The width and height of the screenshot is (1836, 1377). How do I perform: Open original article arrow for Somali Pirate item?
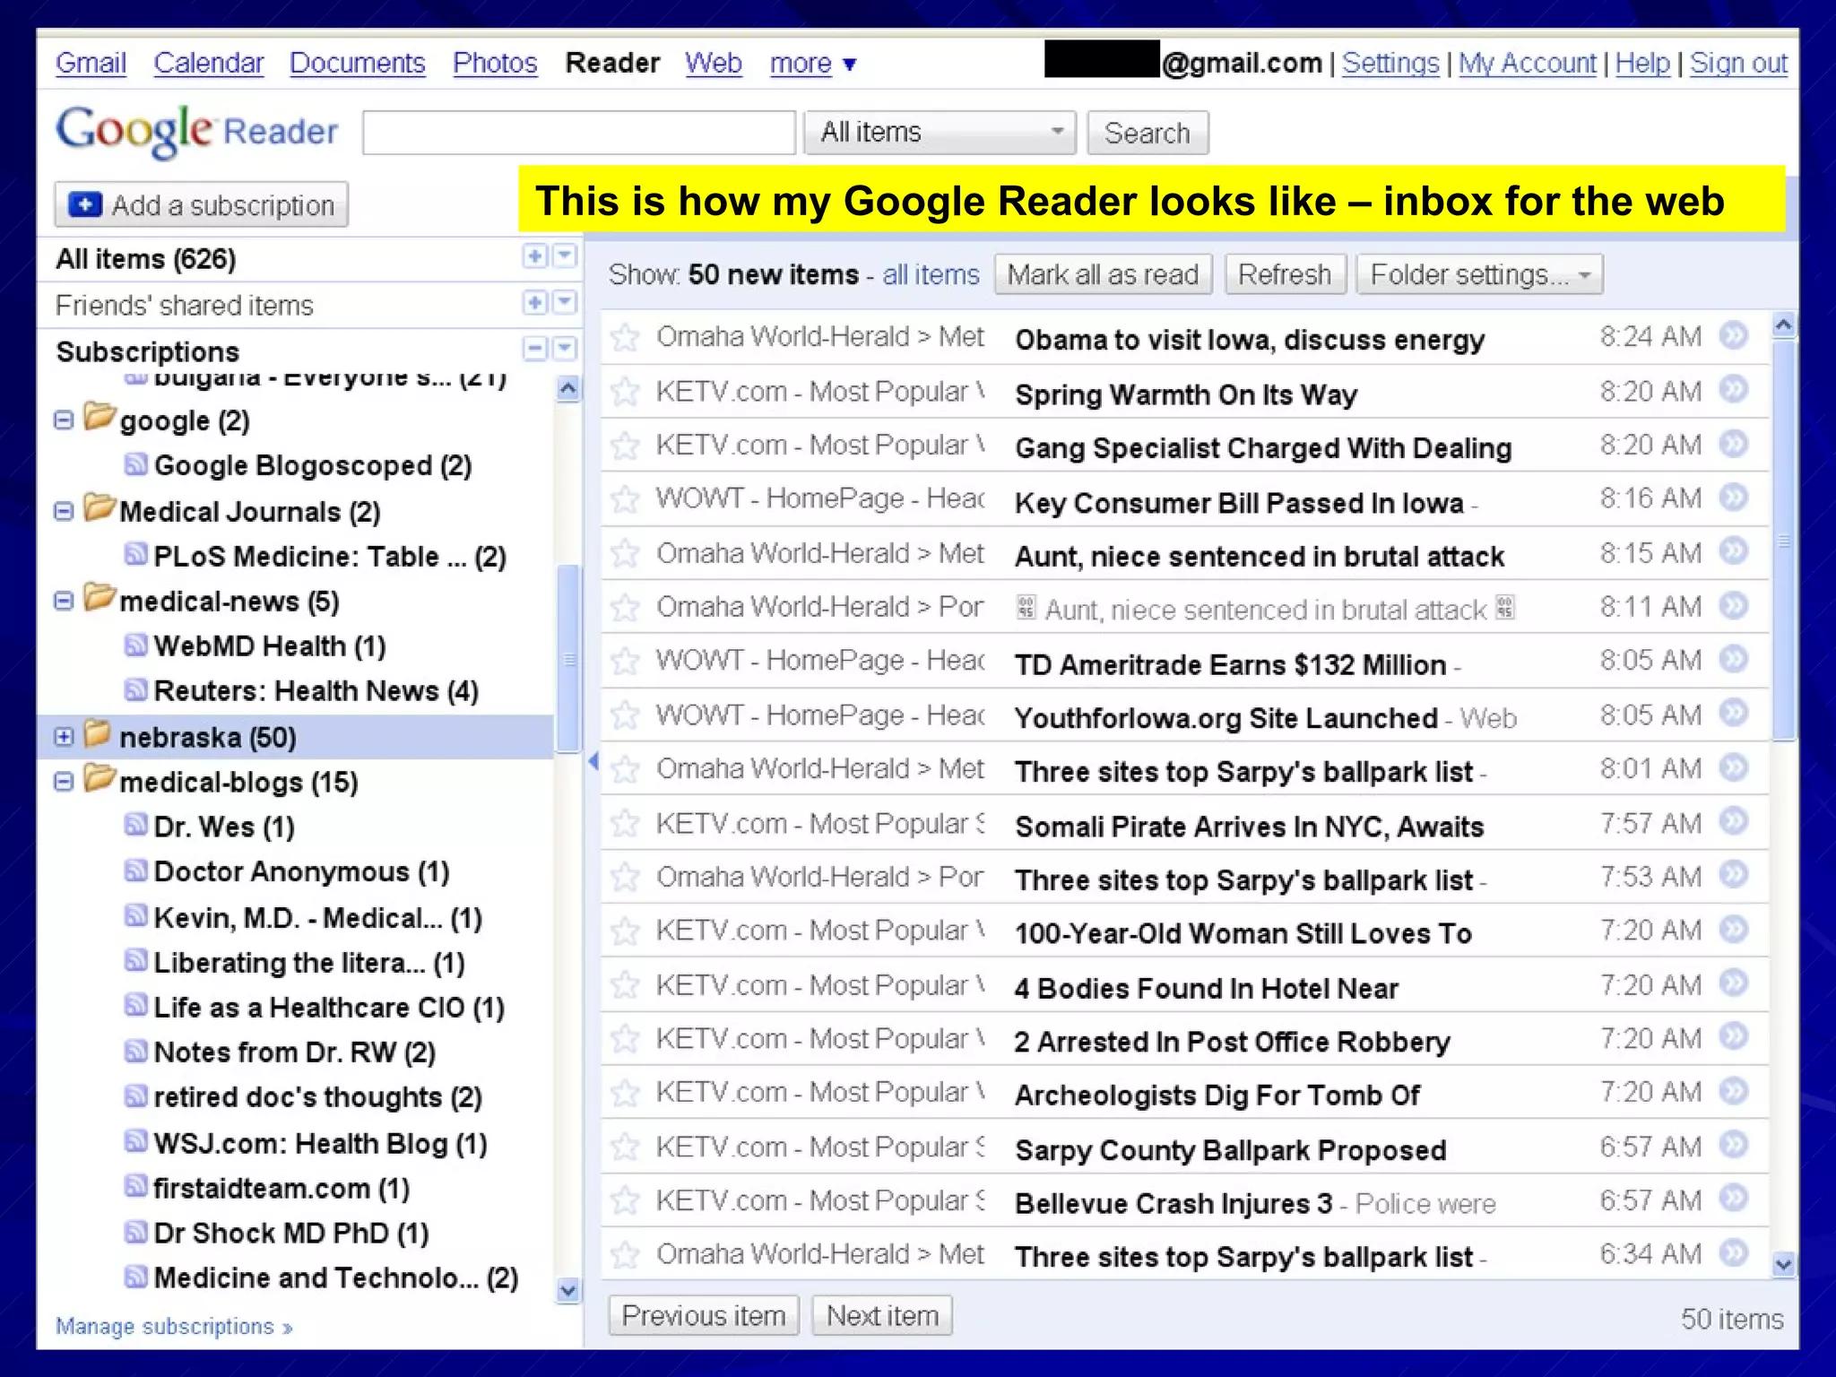pos(1734,821)
